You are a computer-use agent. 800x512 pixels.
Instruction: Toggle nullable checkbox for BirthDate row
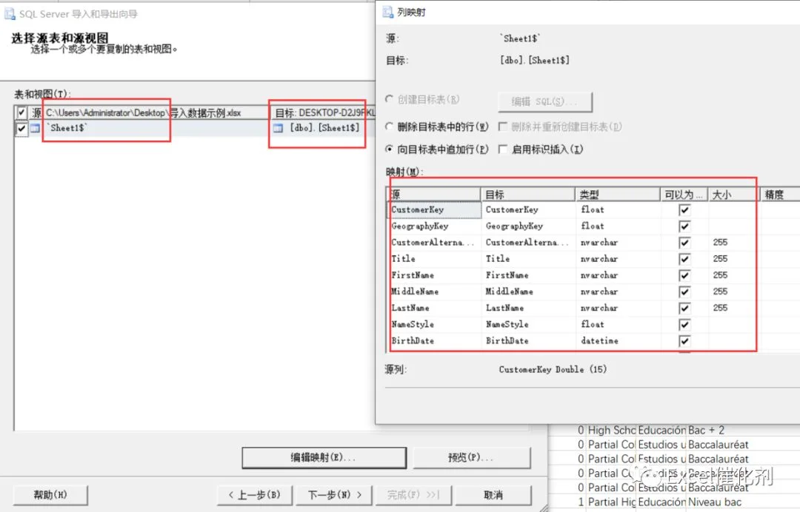(684, 341)
